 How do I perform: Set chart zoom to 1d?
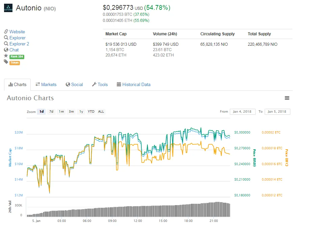point(41,112)
